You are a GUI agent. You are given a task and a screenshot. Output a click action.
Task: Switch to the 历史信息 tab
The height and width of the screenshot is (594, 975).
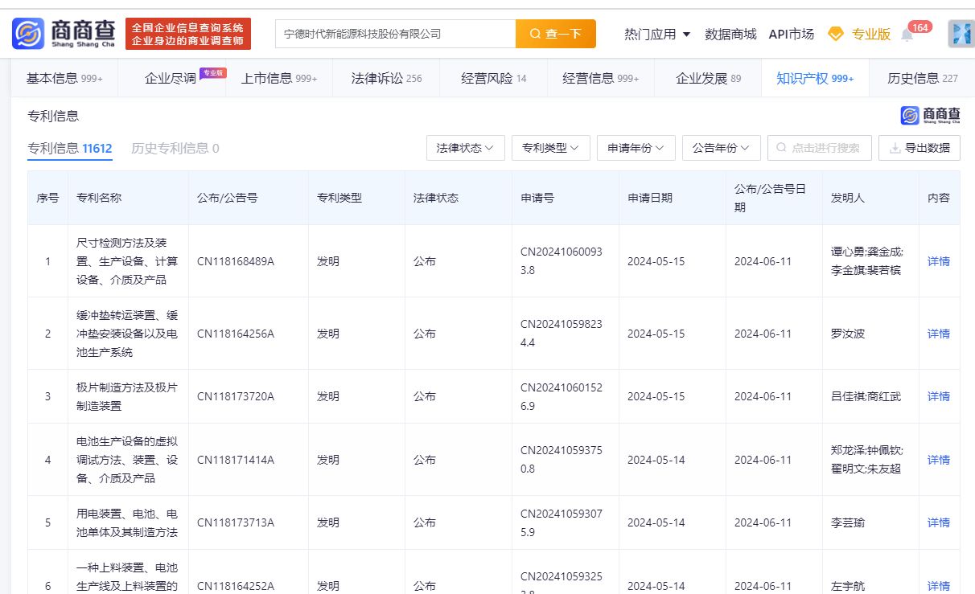[922, 78]
